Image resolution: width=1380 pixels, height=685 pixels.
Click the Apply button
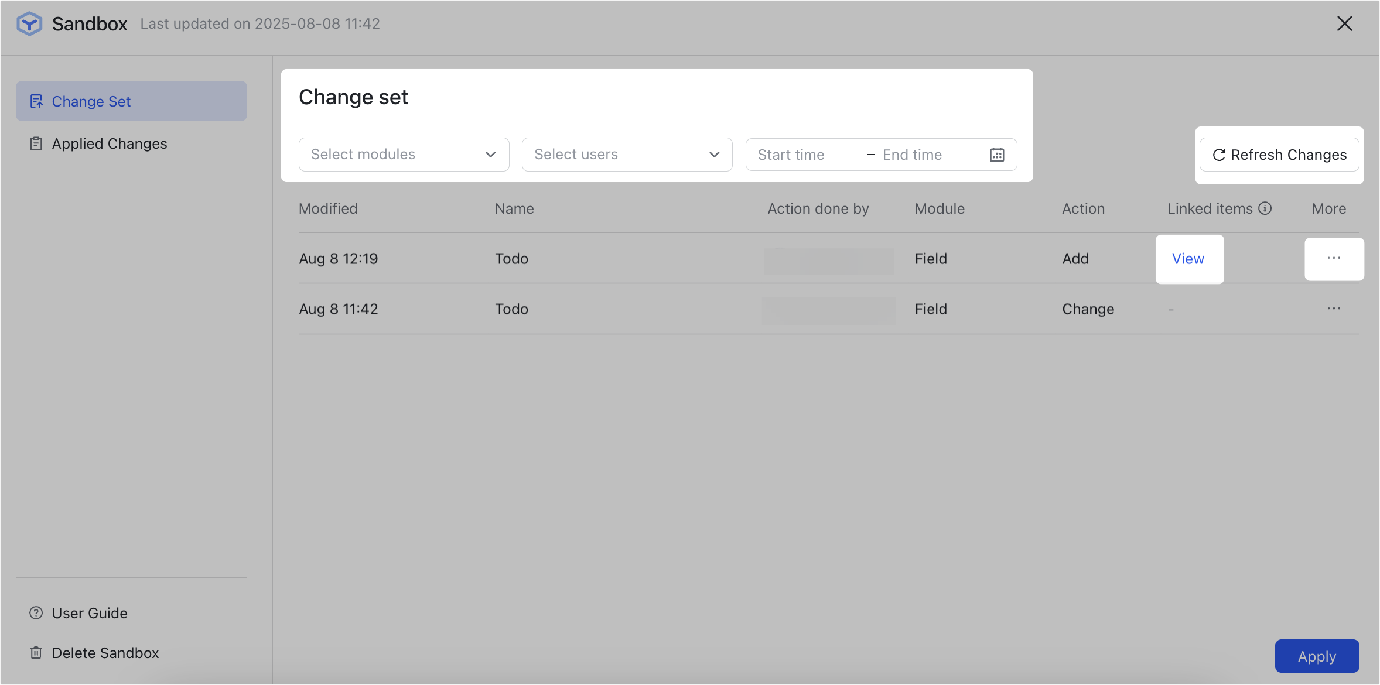pos(1317,656)
